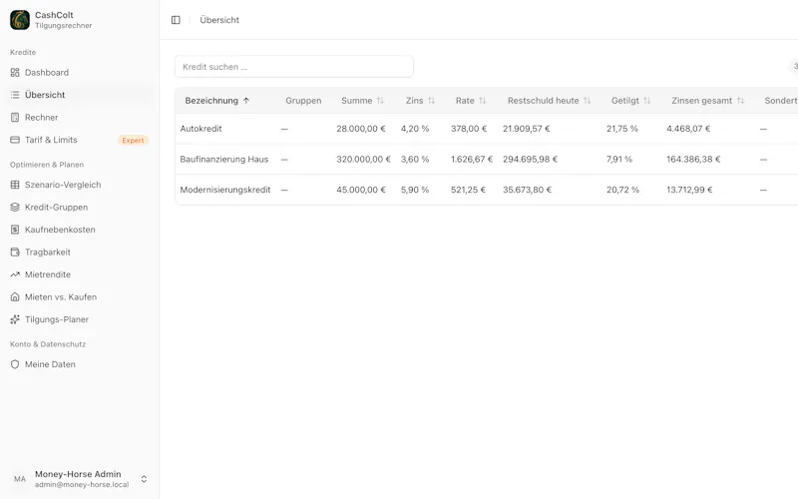Open Mietrendite page
This screenshot has height=499, width=798.
(80, 274)
